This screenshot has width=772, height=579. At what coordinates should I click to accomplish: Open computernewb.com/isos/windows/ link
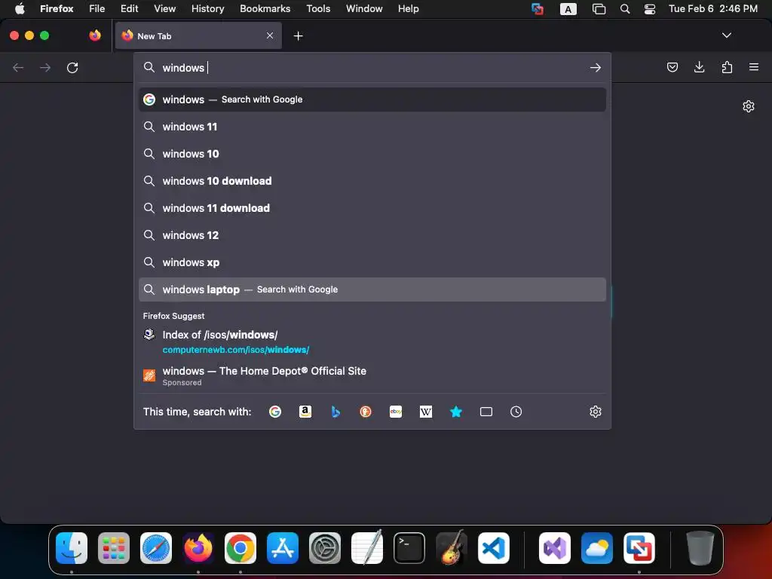tap(372, 342)
